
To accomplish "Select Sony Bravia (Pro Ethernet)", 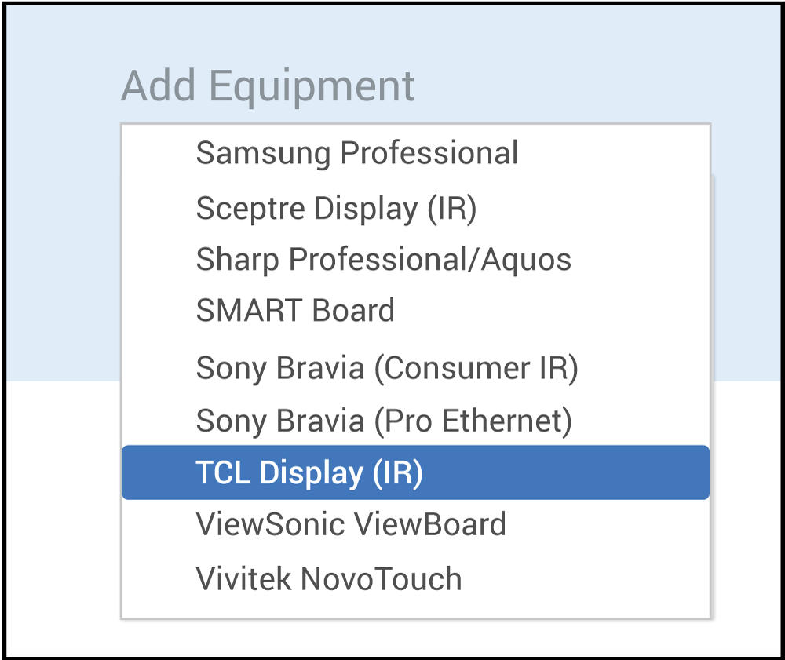I will pyautogui.click(x=384, y=421).
